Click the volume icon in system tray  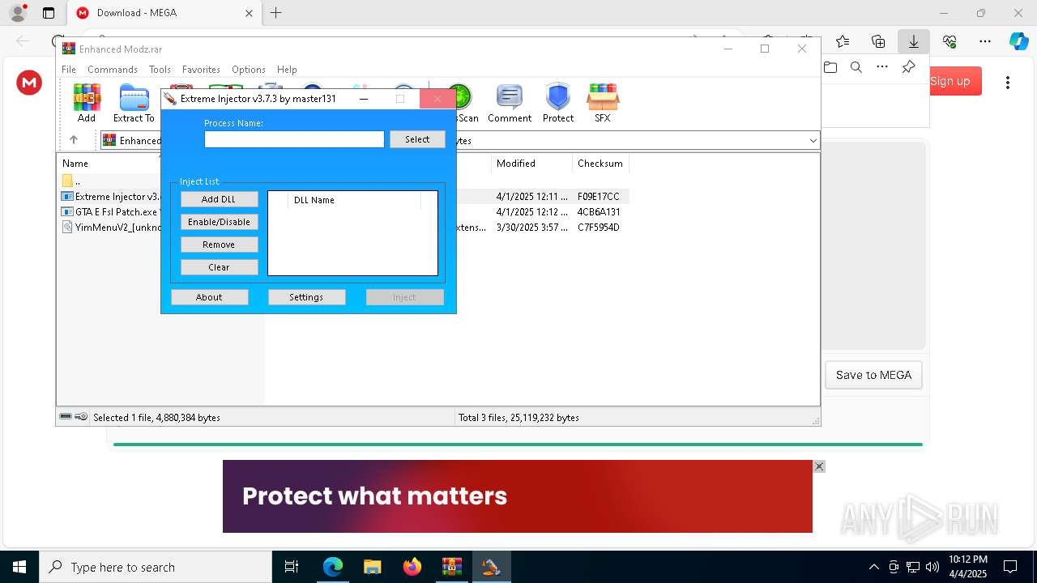pos(932,567)
